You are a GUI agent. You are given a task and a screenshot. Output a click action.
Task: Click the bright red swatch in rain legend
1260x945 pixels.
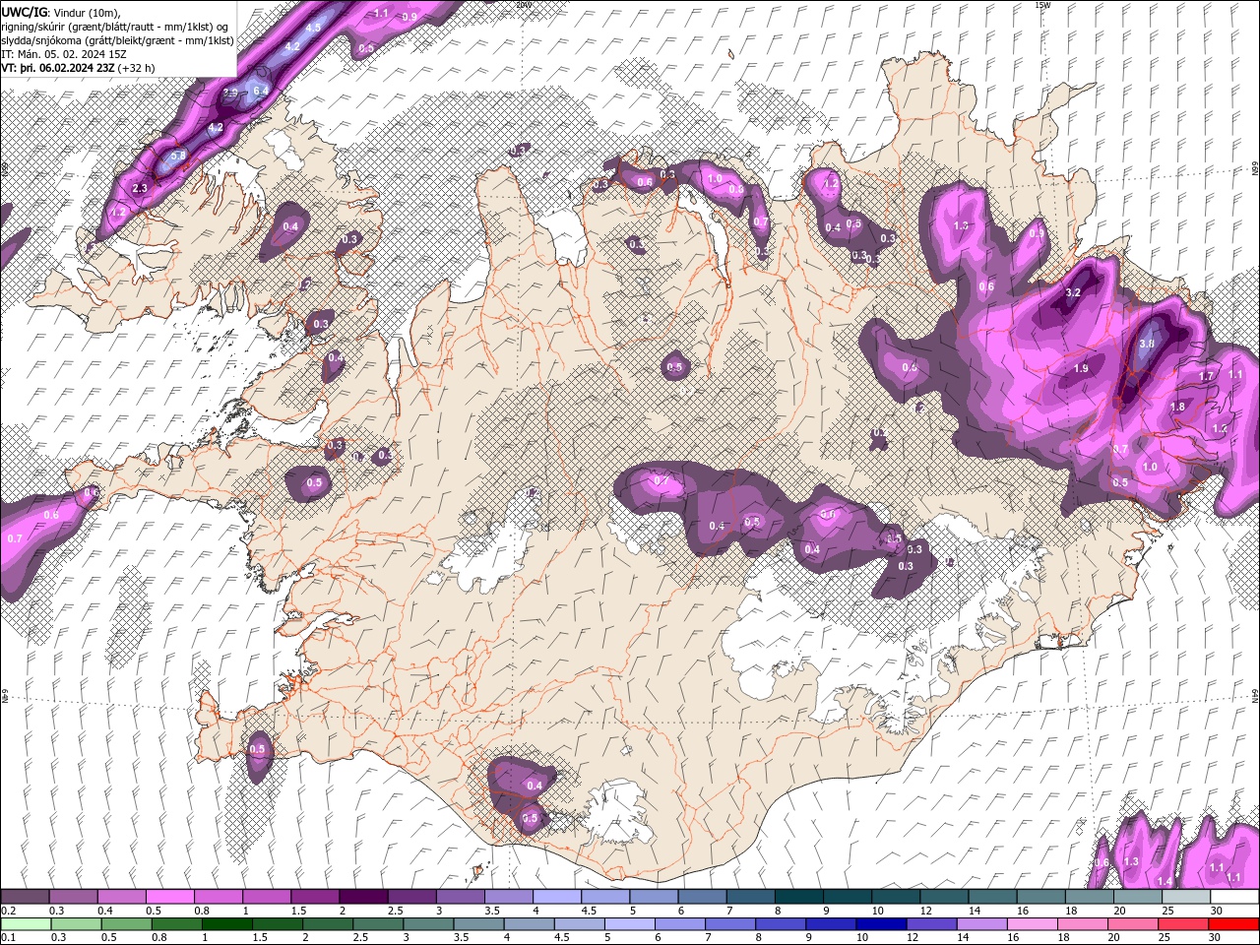tap(1235, 924)
